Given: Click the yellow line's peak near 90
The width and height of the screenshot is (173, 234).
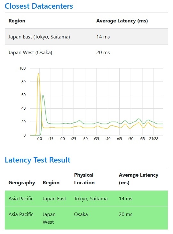Looking at the screenshot, I should click(38, 74).
